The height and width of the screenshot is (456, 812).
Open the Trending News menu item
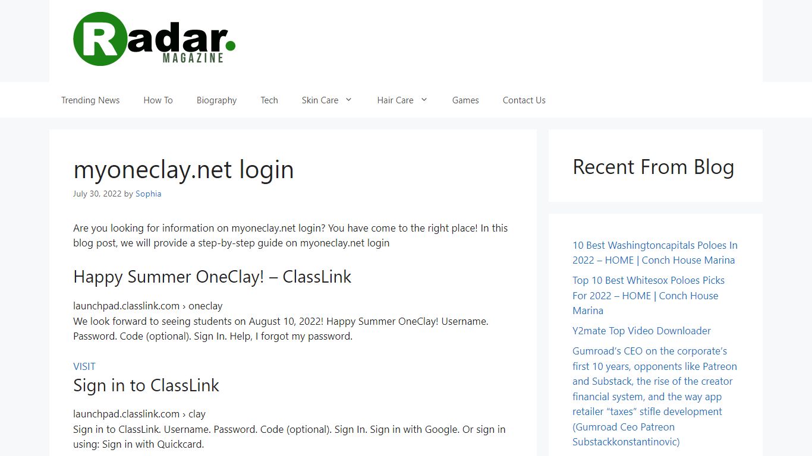90,100
